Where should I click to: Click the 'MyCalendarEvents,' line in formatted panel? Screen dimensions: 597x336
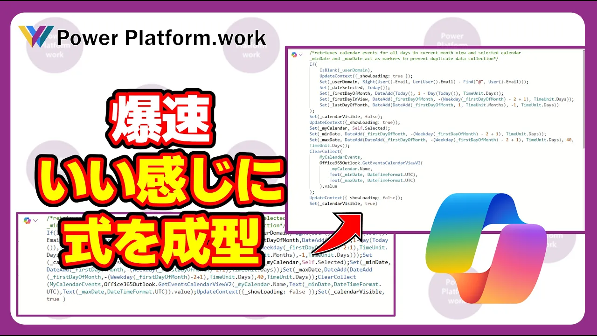(341, 157)
